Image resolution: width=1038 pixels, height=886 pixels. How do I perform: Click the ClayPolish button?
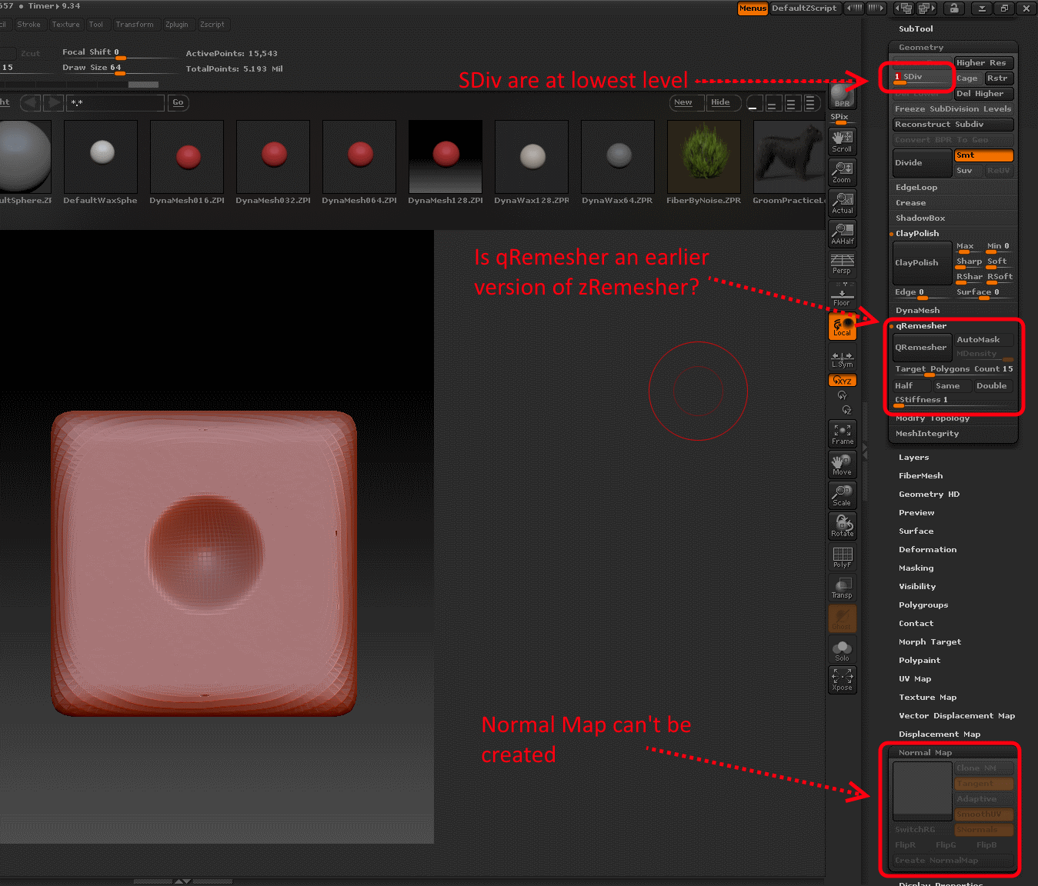[x=923, y=262]
